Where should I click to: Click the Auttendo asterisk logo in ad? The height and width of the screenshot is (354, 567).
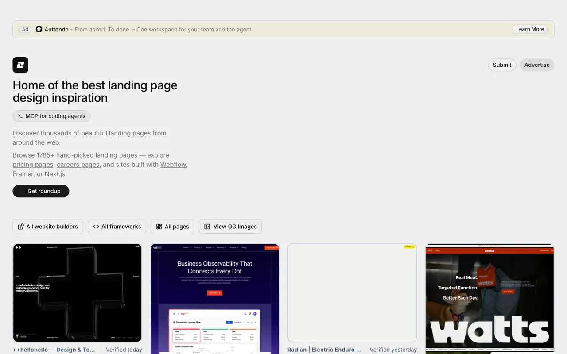(39, 29)
